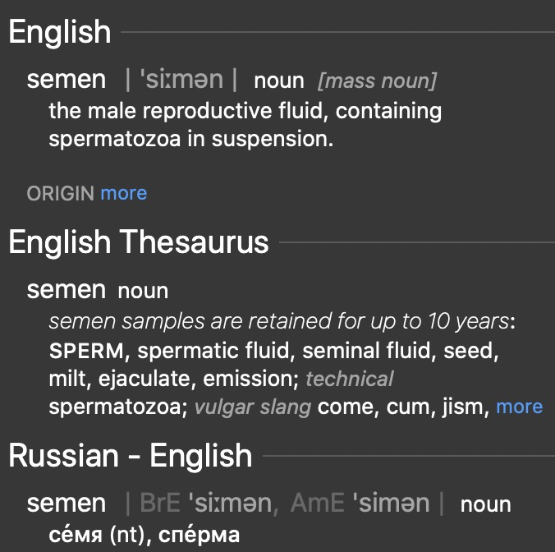
Task: Click the synonym "milt" in the thesaurus
Action: [70, 379]
